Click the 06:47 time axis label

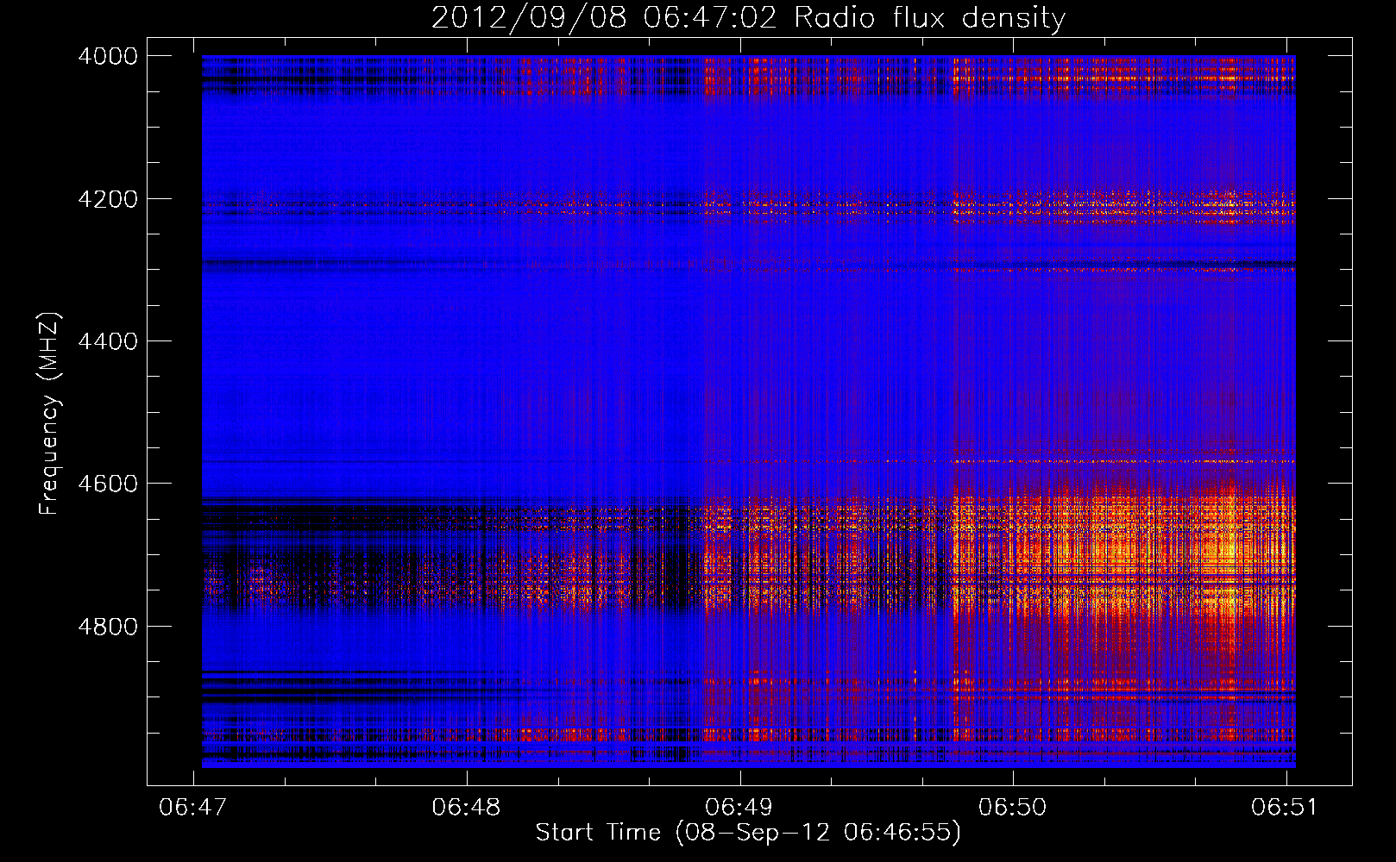coord(193,807)
